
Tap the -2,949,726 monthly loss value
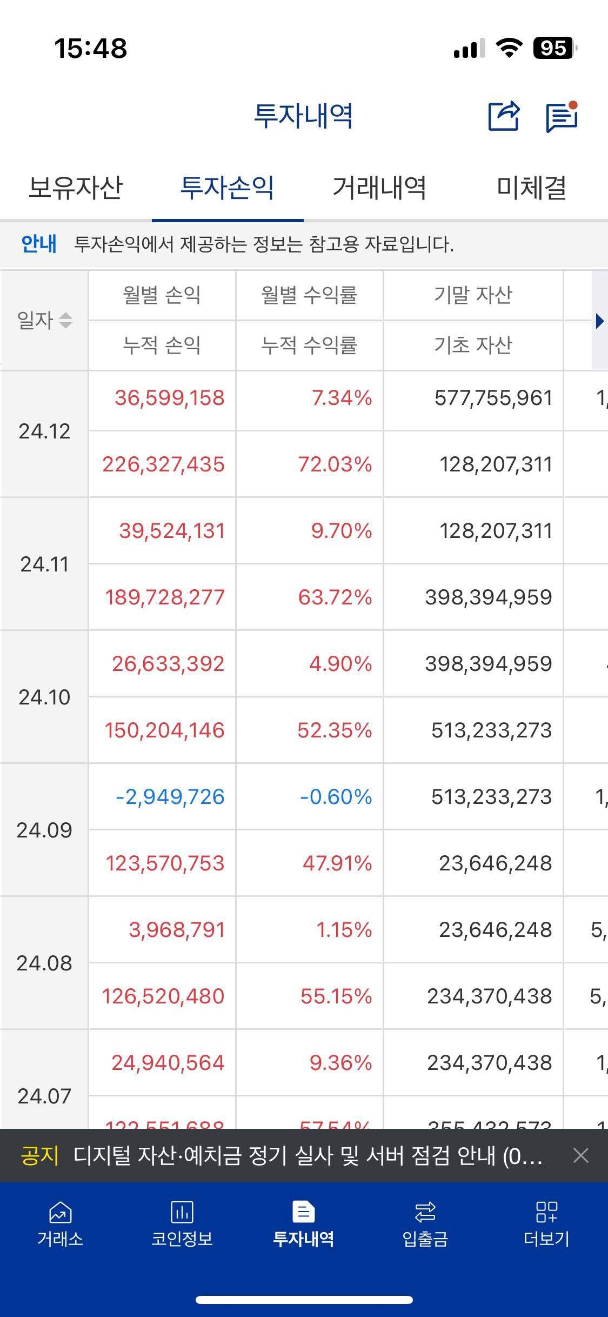[x=170, y=797]
